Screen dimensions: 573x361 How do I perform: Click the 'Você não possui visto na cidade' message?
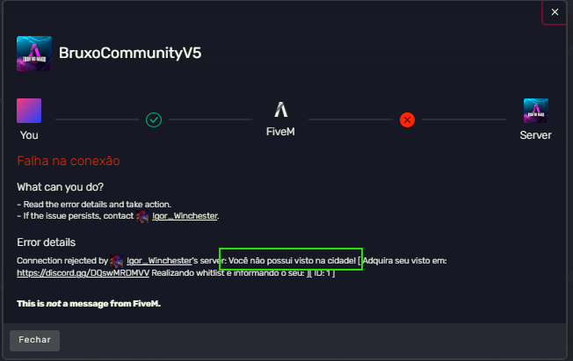coord(290,262)
